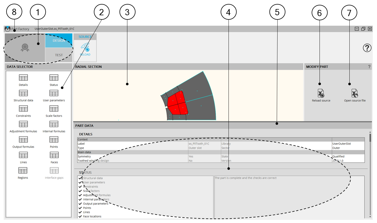
Task: Click the Modify Part help question mark
Action: (369, 67)
